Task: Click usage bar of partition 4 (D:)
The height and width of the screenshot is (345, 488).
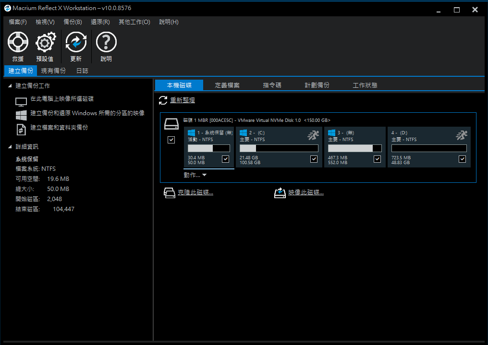Action: click(429, 148)
